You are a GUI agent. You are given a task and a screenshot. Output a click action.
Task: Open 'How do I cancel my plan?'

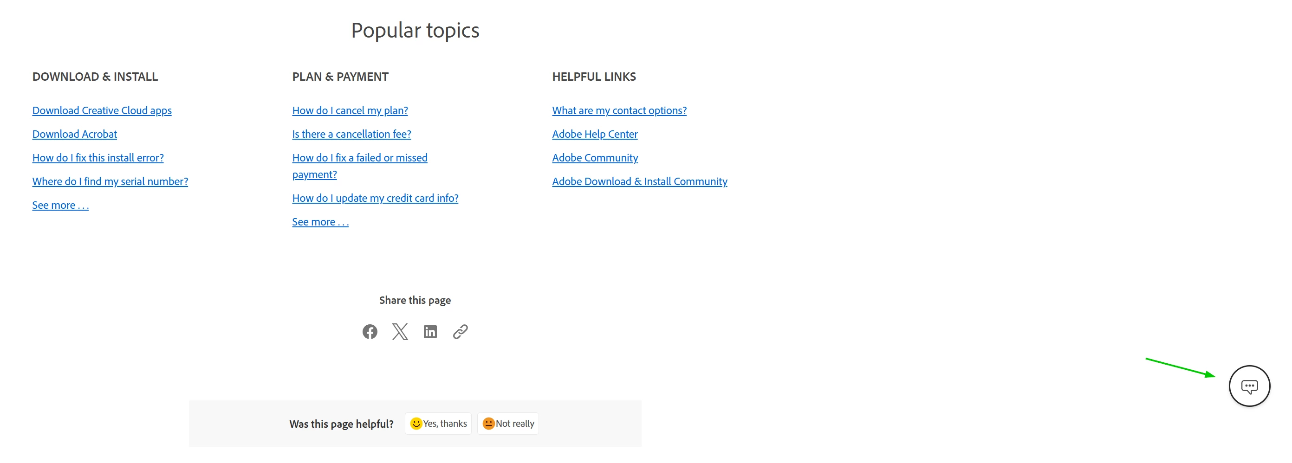click(350, 110)
